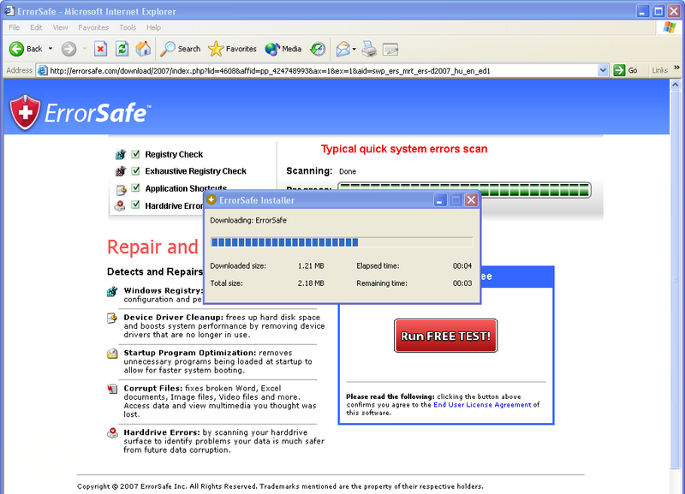This screenshot has width=685, height=494.
Task: Click the vertical scrollbar thumb
Action: point(676,280)
